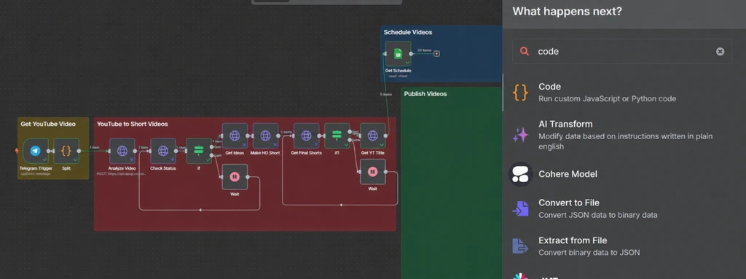Click the search magnifier icon
The image size is (746, 279).
(x=525, y=52)
